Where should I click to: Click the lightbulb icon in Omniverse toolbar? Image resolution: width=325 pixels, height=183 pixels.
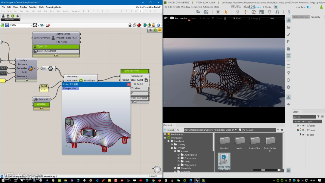pyautogui.click(x=289, y=12)
